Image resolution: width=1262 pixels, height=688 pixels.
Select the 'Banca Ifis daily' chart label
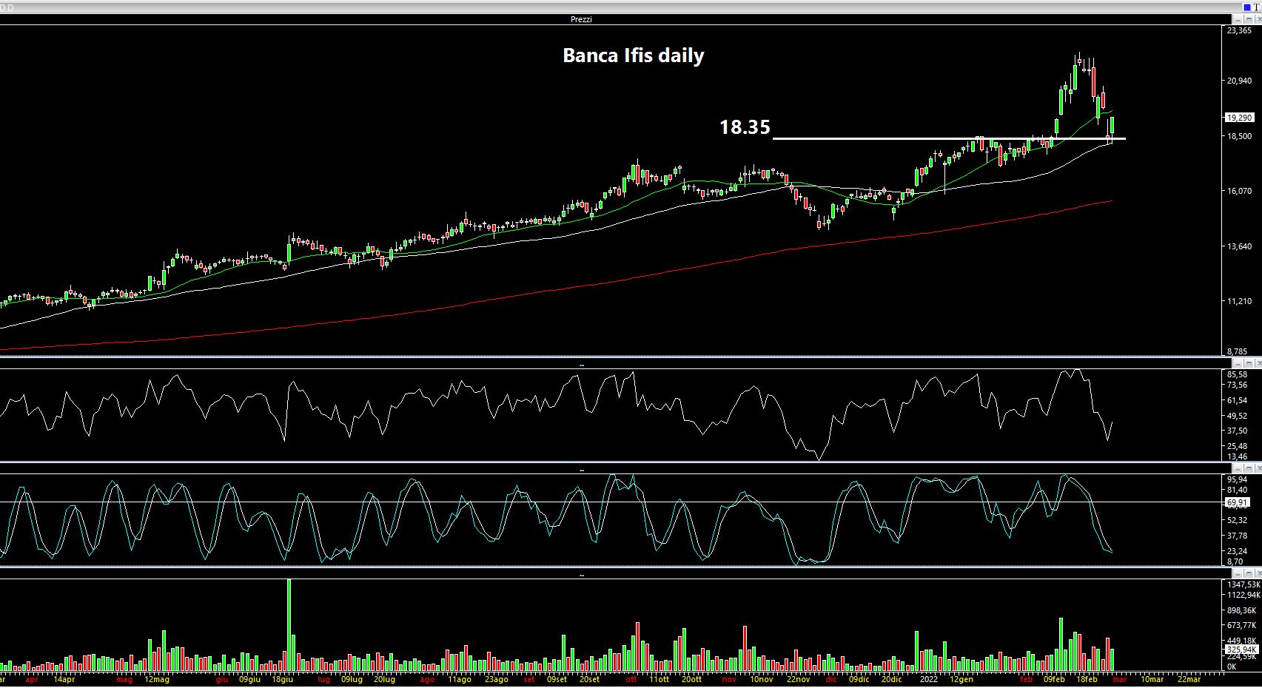point(634,55)
